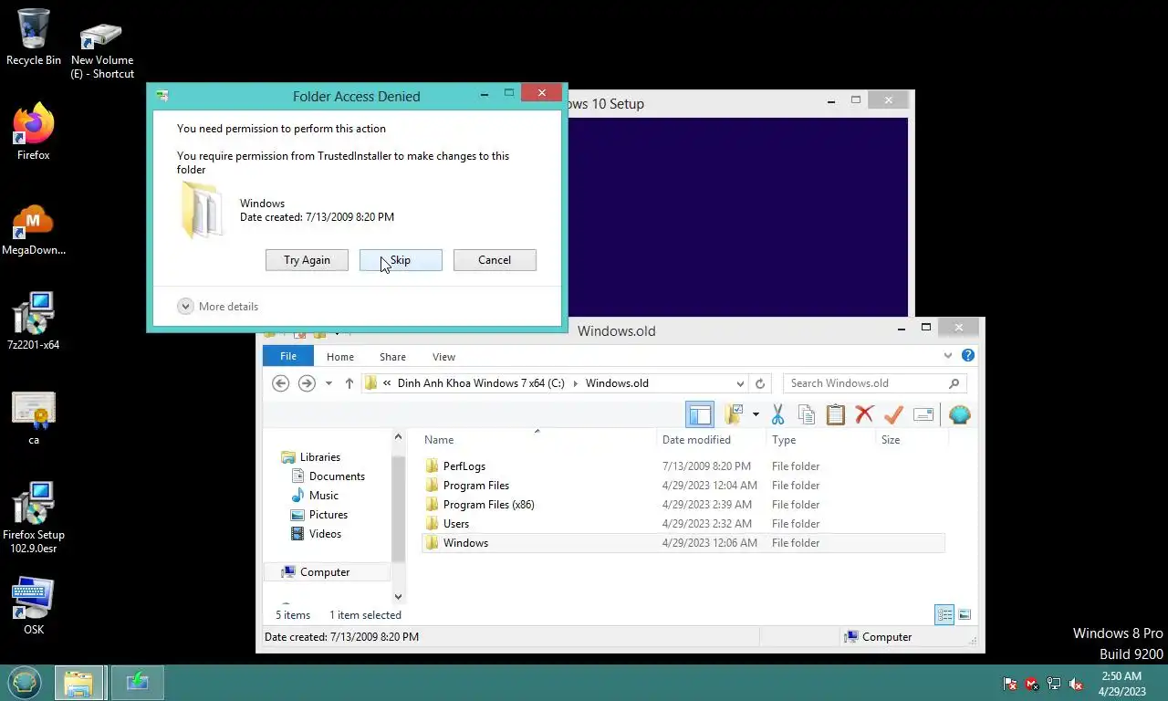Click the preview pane layout toolbar icon
This screenshot has height=701, width=1168.
point(700,414)
